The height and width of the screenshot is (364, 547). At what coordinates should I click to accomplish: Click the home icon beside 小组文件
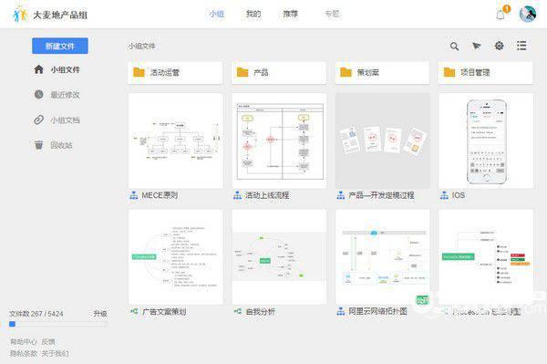(38, 69)
